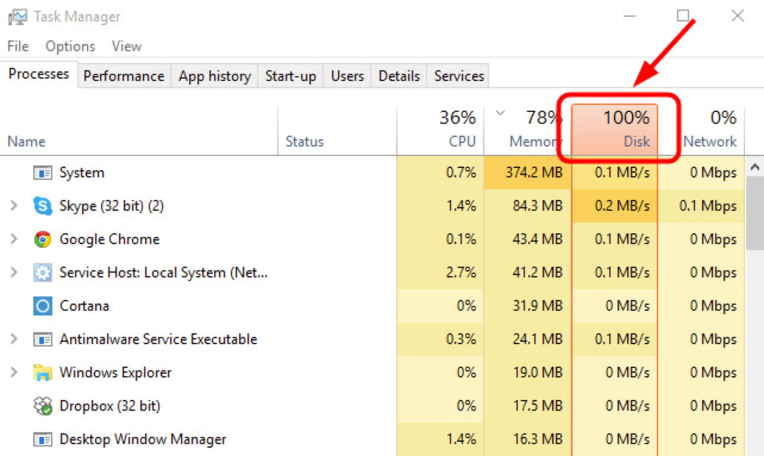Click the System process icon
Screen dimensions: 764x456
(43, 172)
